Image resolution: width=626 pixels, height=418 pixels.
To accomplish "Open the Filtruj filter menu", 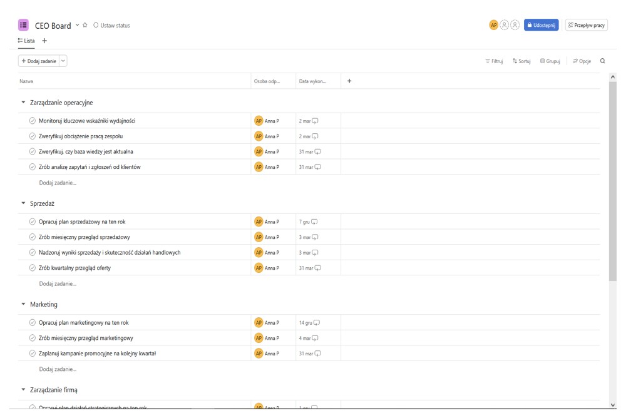I will [494, 61].
